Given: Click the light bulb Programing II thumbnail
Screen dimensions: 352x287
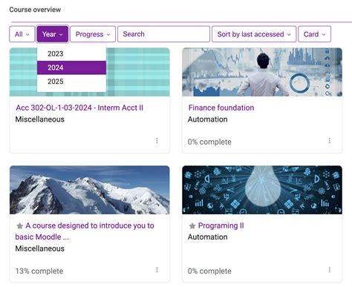Looking at the screenshot, I should 262,190.
